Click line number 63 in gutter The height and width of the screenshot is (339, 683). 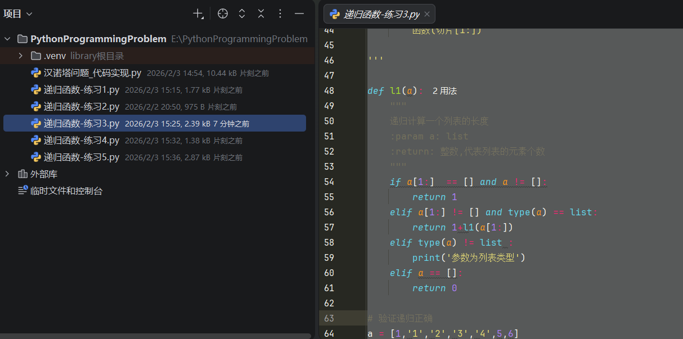click(329, 318)
